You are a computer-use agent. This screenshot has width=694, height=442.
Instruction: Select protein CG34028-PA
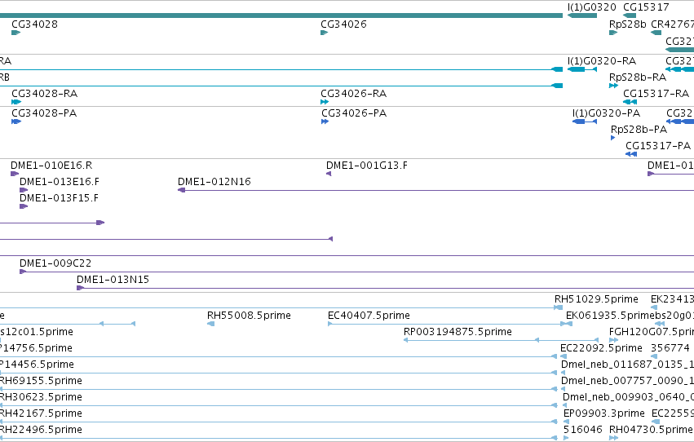44,113
